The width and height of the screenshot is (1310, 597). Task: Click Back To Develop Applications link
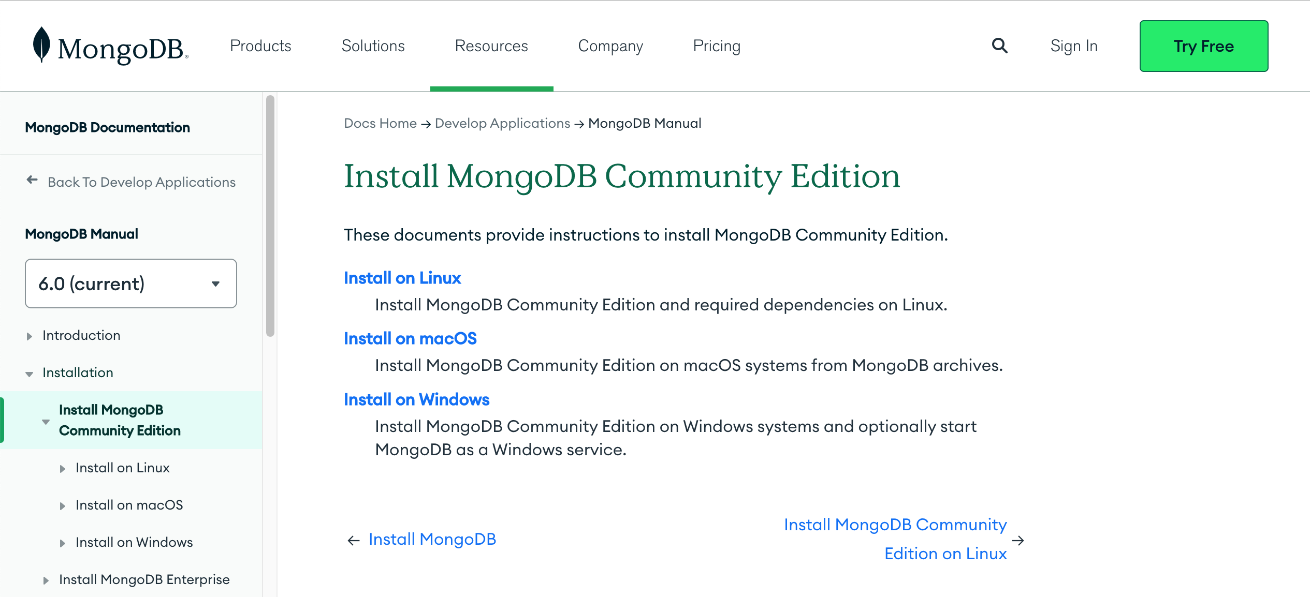[x=141, y=182]
